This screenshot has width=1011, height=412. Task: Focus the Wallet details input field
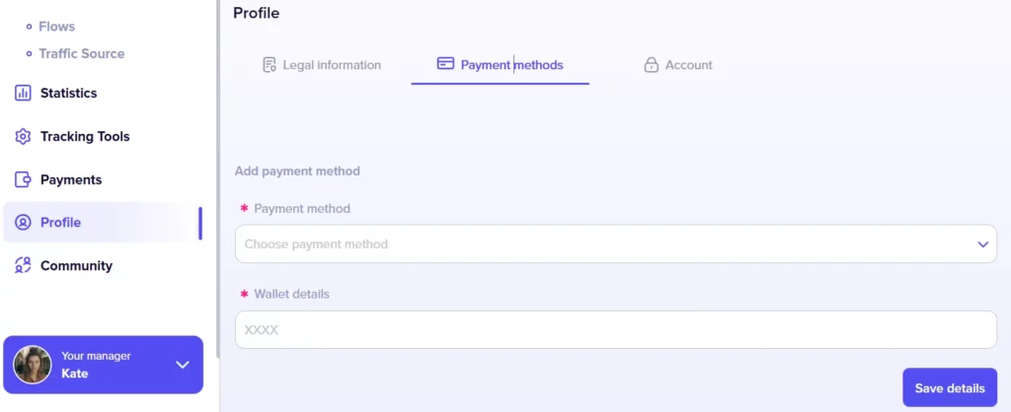(x=616, y=329)
